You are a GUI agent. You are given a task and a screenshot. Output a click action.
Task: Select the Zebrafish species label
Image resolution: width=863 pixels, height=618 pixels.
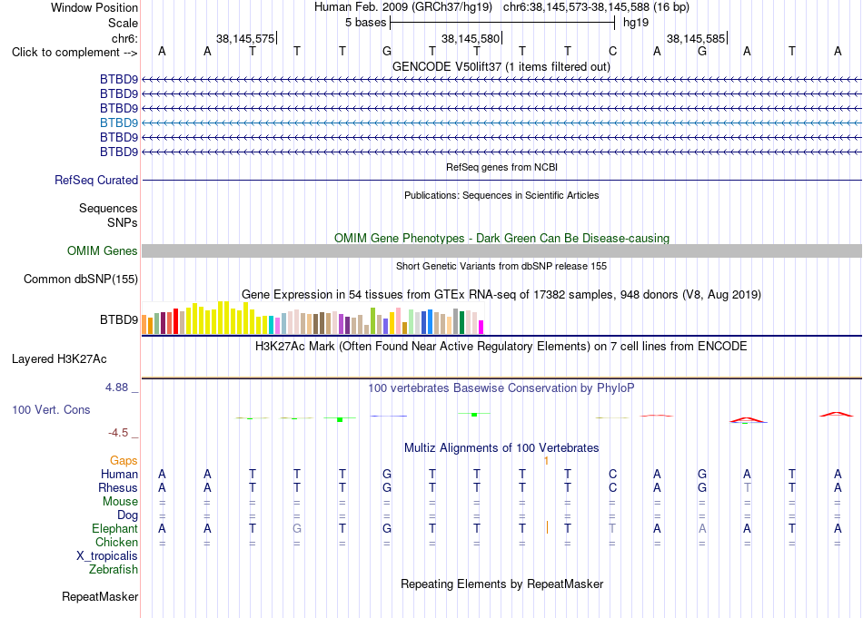[x=114, y=569]
